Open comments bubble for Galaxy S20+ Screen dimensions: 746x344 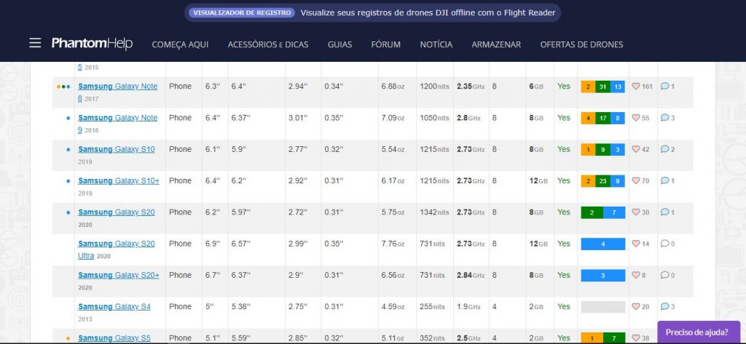664,275
